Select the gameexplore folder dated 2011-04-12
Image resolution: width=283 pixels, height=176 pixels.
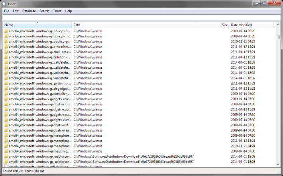pyautogui.click(x=40, y=141)
